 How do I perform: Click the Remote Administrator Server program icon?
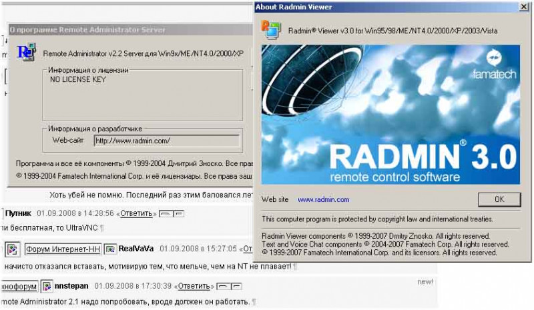pos(26,52)
